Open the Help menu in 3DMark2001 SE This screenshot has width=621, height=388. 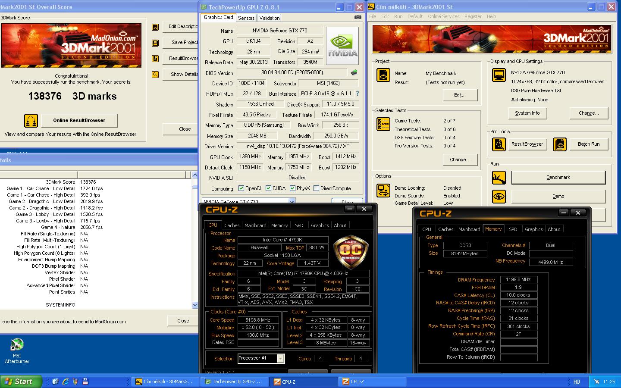[x=491, y=16]
